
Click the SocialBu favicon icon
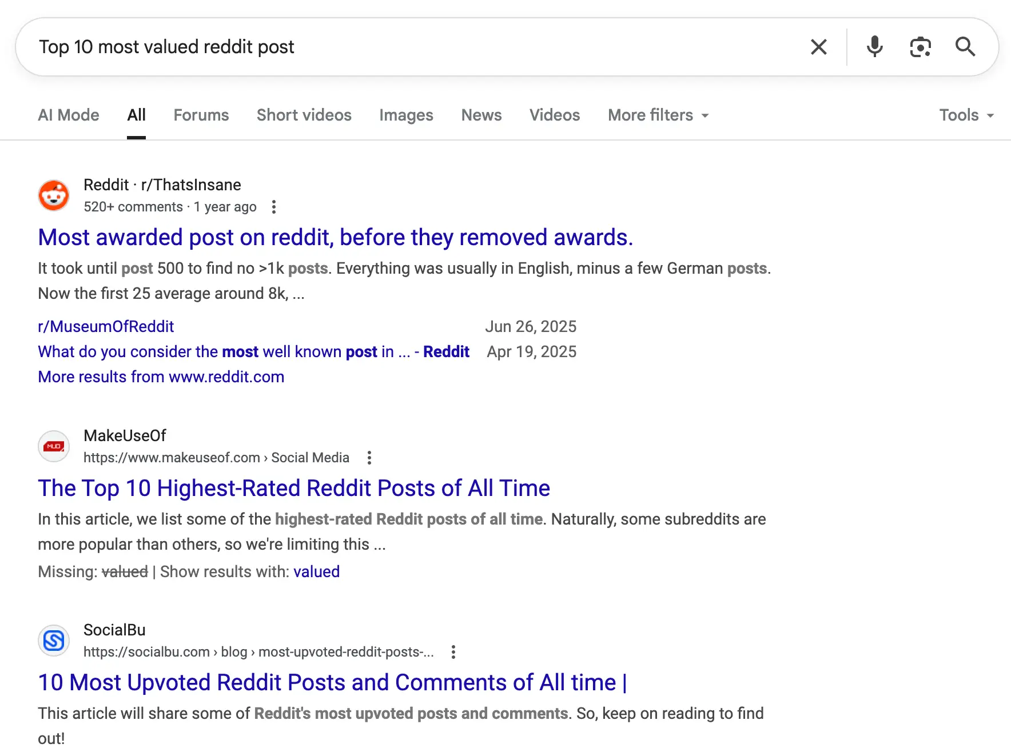[x=54, y=641]
